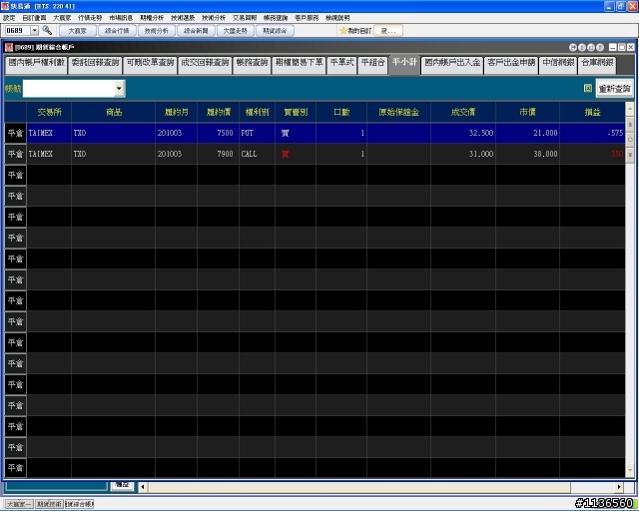Switch to the 期貨綜合帳戶 bottom window tab
Screen dimensions: 639x511
pyautogui.click(x=80, y=504)
